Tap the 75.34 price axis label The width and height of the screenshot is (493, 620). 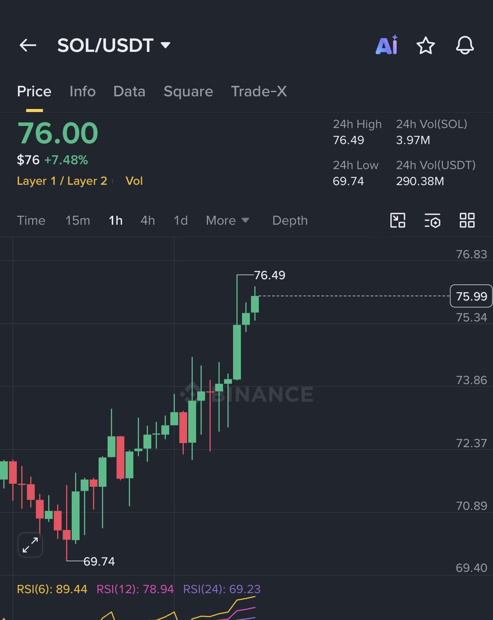[471, 317]
